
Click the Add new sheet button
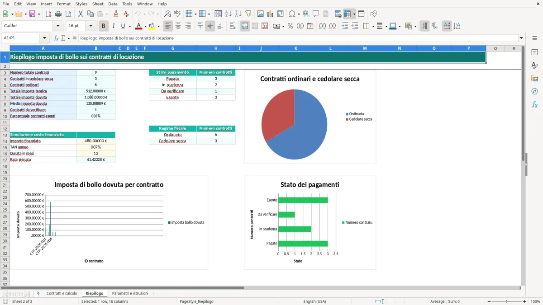[38, 293]
